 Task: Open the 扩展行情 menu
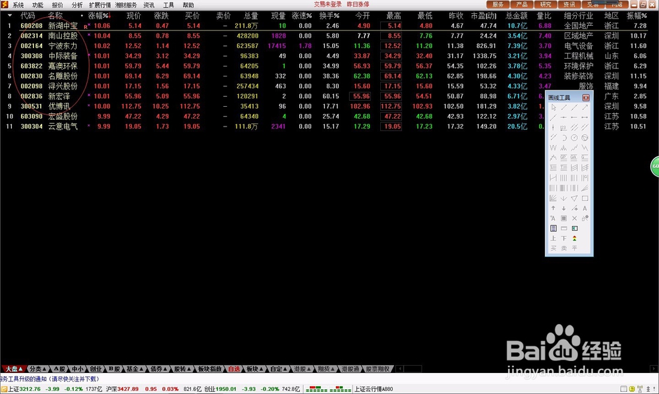pyautogui.click(x=100, y=5)
